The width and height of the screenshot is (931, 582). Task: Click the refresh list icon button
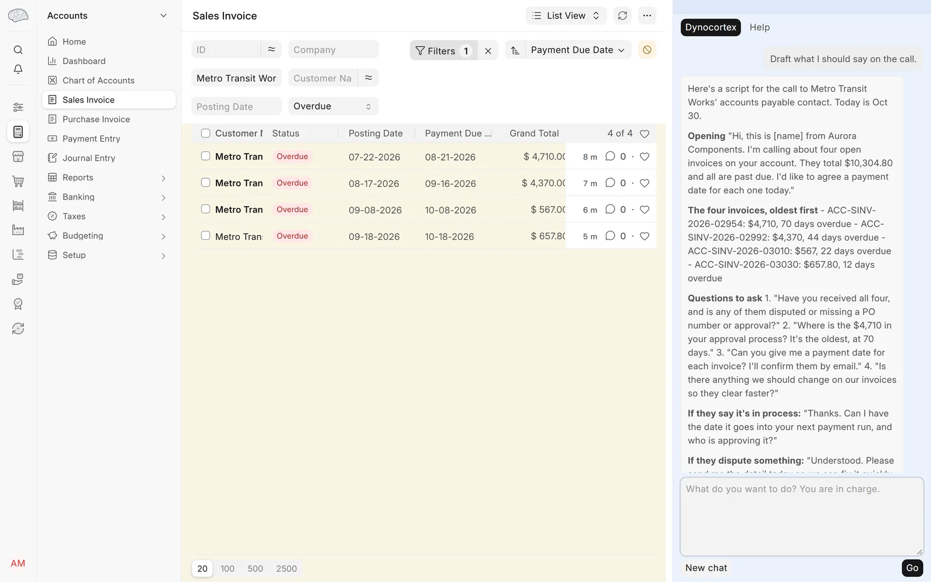[623, 16]
